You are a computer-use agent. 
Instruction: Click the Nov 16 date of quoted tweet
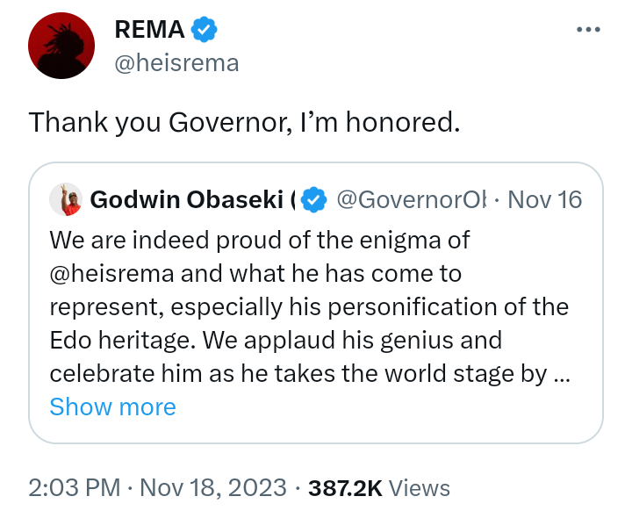545,200
